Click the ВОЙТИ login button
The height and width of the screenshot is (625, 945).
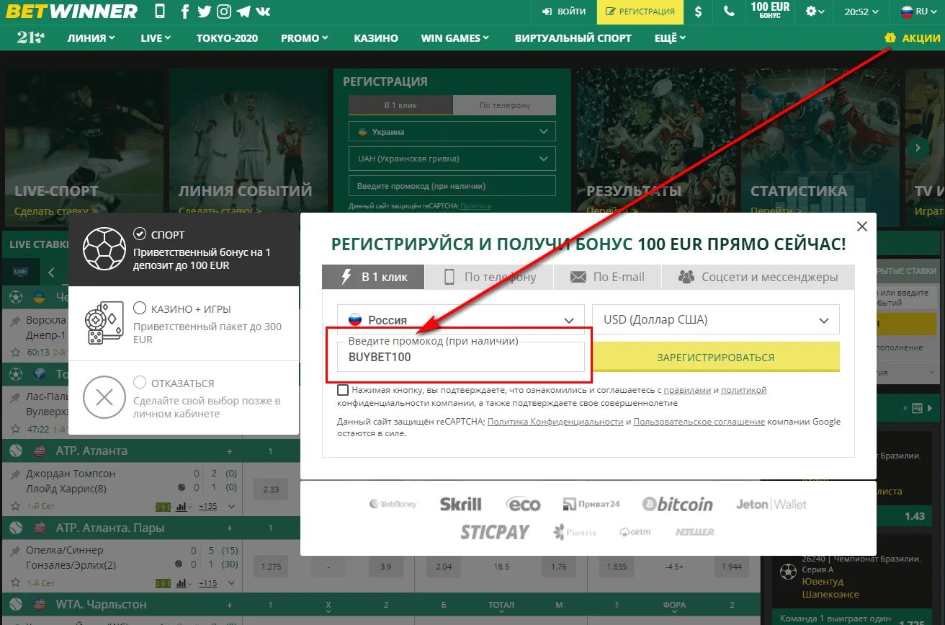point(564,12)
